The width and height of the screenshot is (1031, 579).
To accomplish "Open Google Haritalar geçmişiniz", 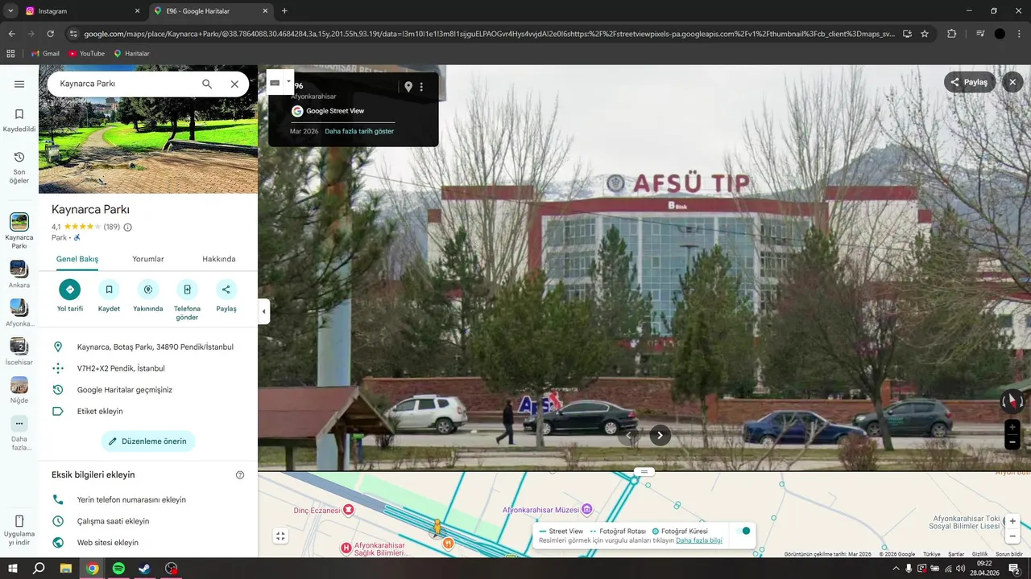I will click(x=148, y=389).
